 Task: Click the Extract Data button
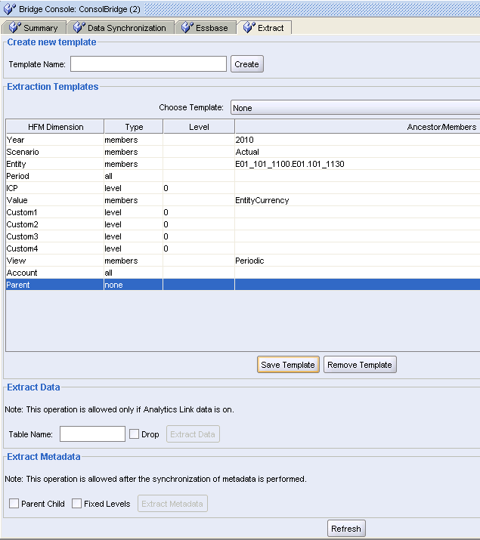[x=193, y=434]
